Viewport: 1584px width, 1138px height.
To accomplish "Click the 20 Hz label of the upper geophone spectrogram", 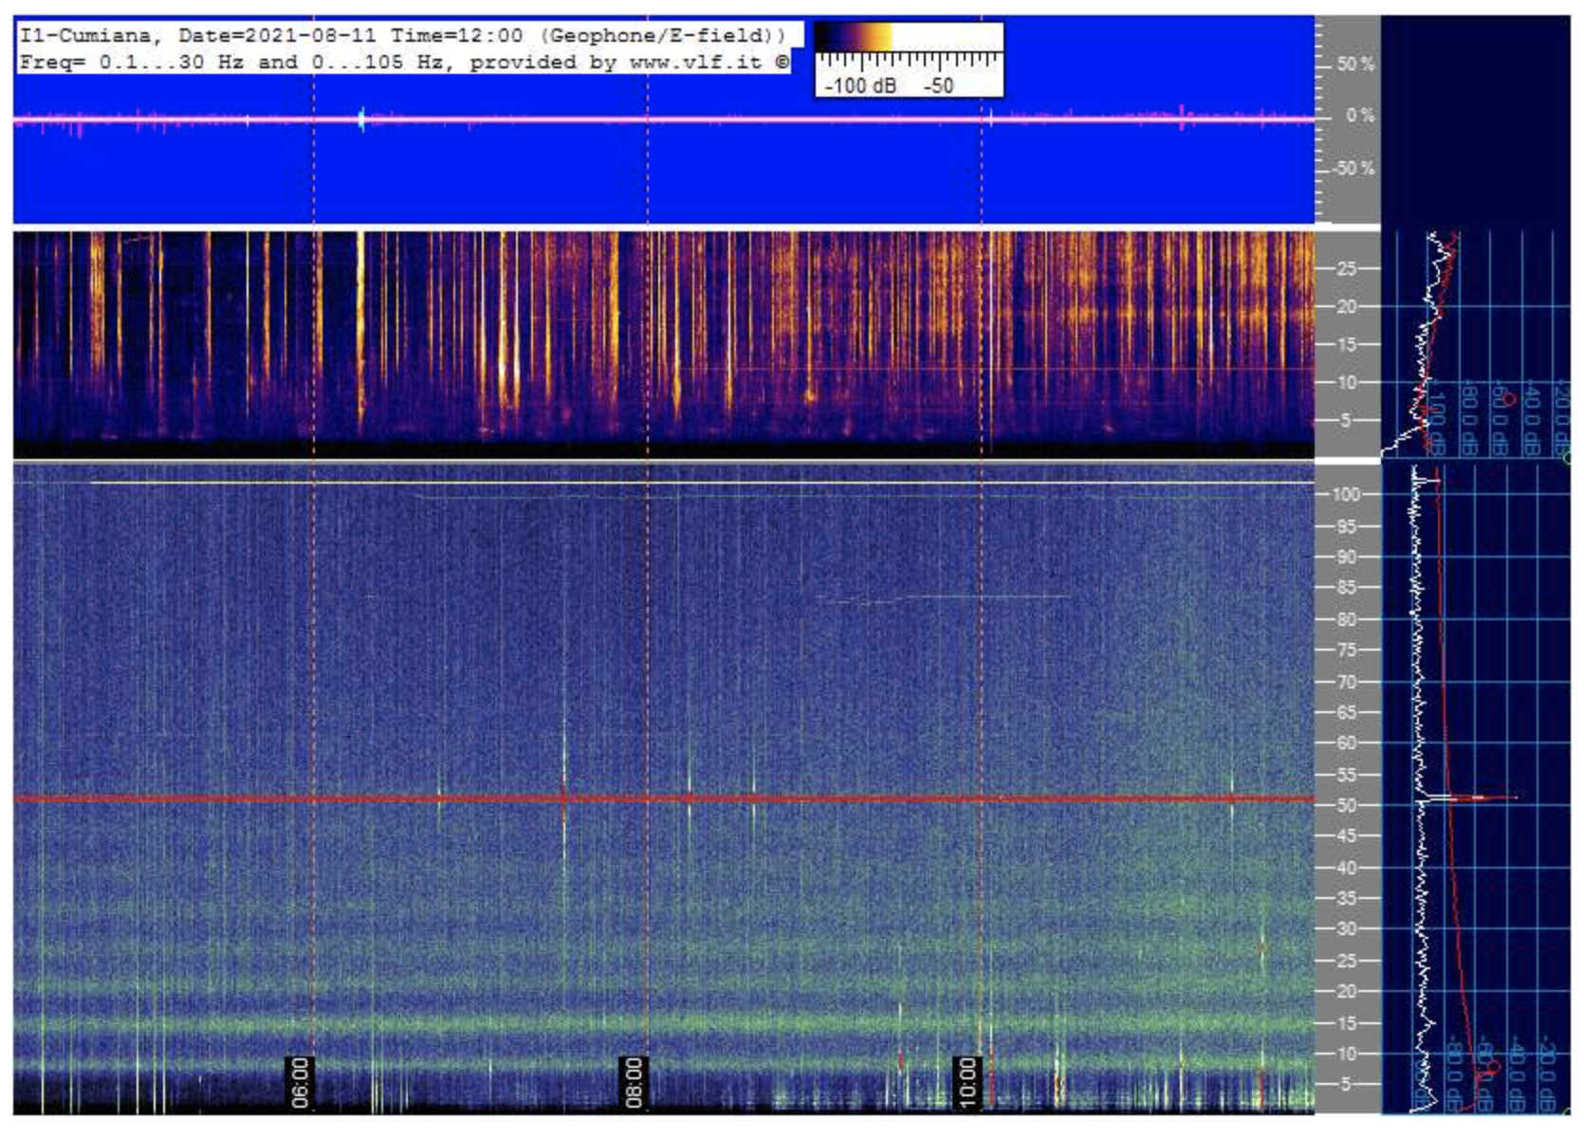I will coord(1347,306).
